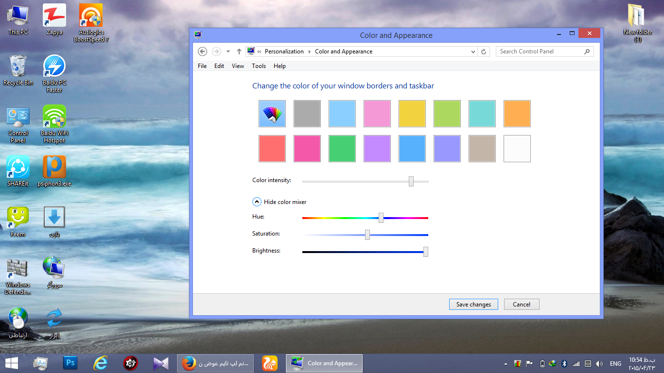Click the Color intensity slider thumb
Image resolution: width=664 pixels, height=373 pixels.
click(411, 181)
